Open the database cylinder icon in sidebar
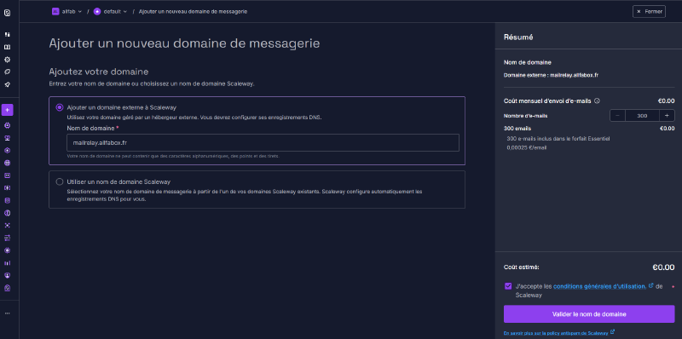This screenshot has width=682, height=339. point(7,201)
